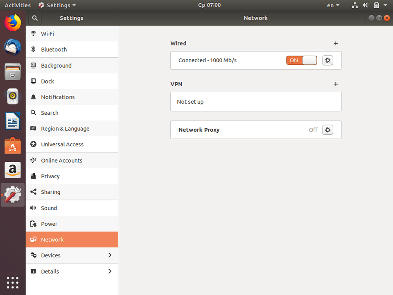Image resolution: width=393 pixels, height=295 pixels.
Task: Click the Network Proxy Off toggle
Action: 313,129
